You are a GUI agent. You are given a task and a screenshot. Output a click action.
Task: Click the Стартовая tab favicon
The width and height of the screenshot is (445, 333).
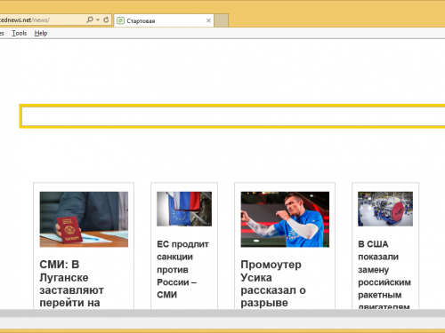[x=120, y=20]
